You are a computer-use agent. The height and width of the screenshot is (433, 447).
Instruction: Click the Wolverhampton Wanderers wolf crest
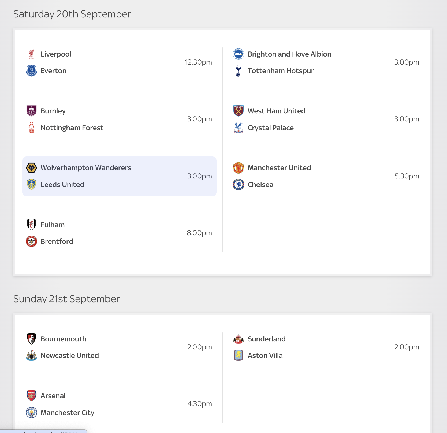tap(31, 168)
